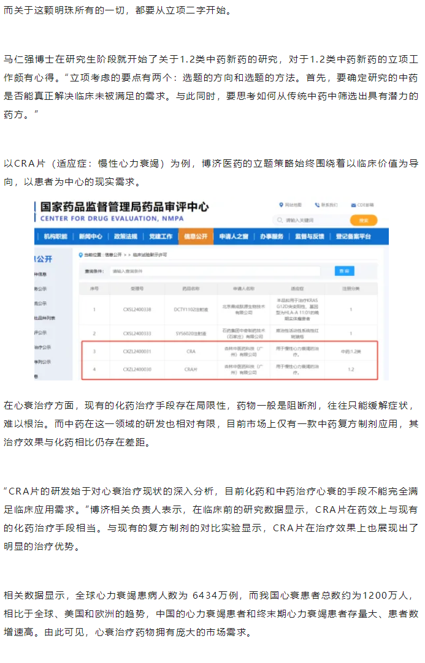Image resolution: width=425 pixels, height=663 pixels.
Task: Select acceptance number CXZL2400031 row
Action: coord(137,351)
